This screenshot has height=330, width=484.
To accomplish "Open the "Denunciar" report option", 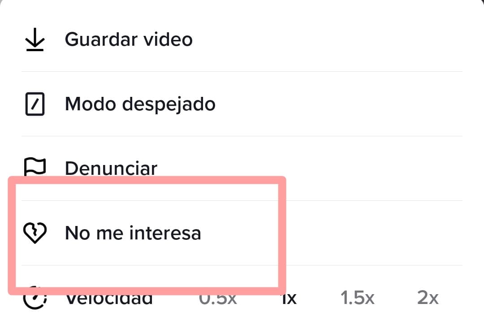I will point(111,169).
